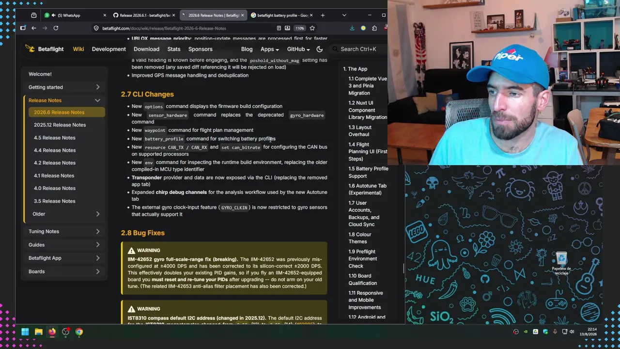Screen dimensions: 620x349
Task: Open 4.1 Release Notes in sidebar
Action: (x=66, y=175)
